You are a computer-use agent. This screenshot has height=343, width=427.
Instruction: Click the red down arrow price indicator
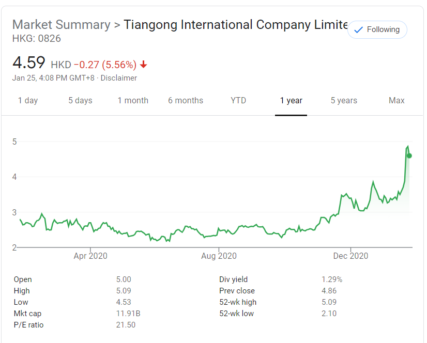(x=144, y=65)
